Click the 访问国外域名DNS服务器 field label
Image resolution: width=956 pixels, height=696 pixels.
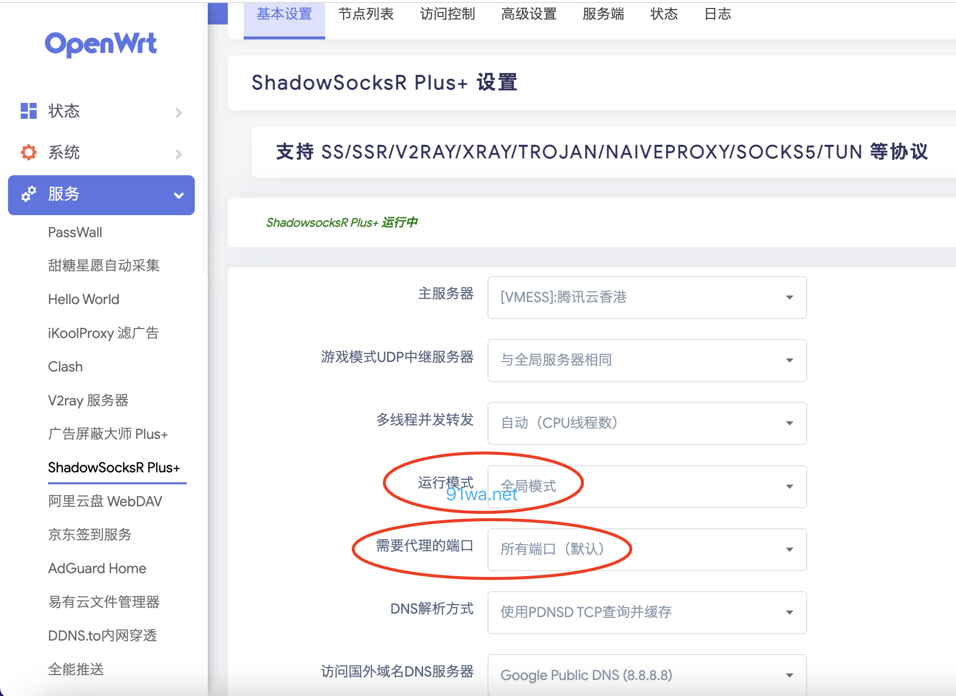tap(397, 672)
